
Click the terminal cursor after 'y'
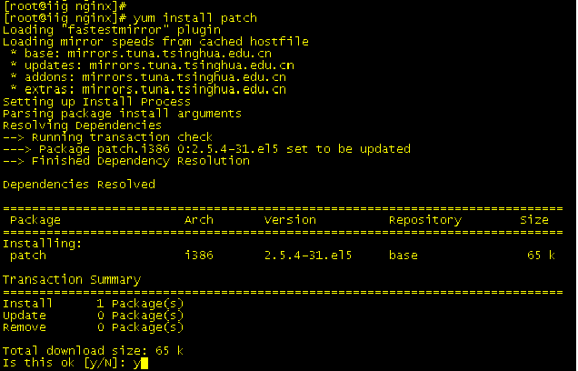click(x=144, y=363)
